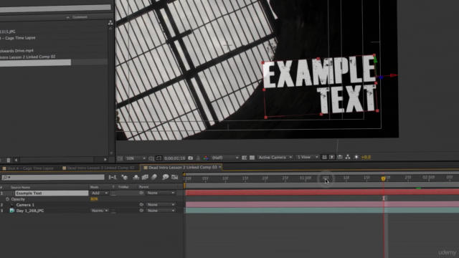Viewport: 459px width, 258px height.
Task: Open the (Half) resolution dropdown
Action: (x=224, y=158)
